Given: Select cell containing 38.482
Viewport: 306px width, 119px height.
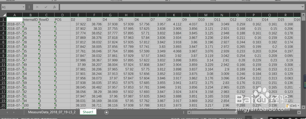Looking at the screenshot, I should tap(95, 87).
